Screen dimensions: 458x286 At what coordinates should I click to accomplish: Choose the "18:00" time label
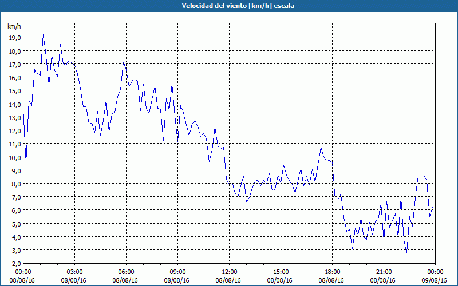coord(333,272)
